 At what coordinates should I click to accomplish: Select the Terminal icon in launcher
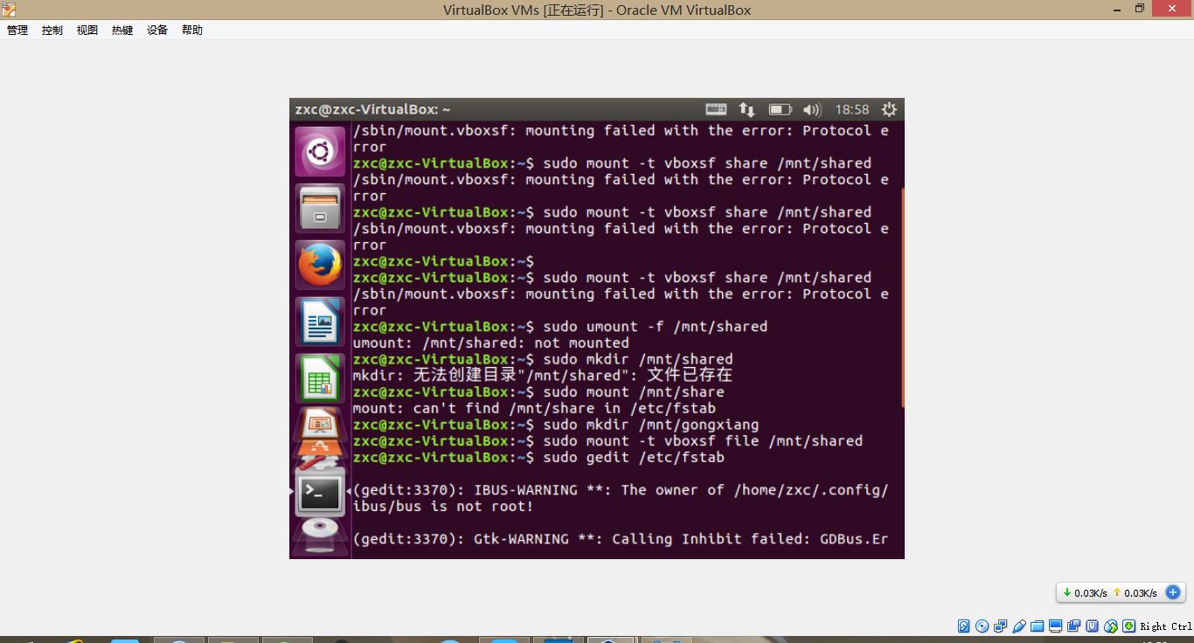click(x=320, y=493)
